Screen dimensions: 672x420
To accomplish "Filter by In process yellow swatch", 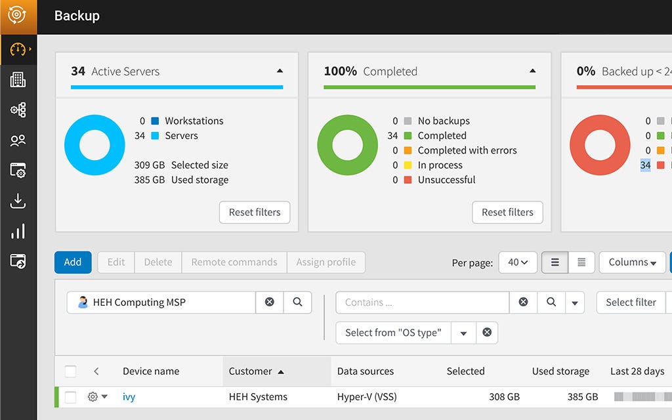I will 408,165.
